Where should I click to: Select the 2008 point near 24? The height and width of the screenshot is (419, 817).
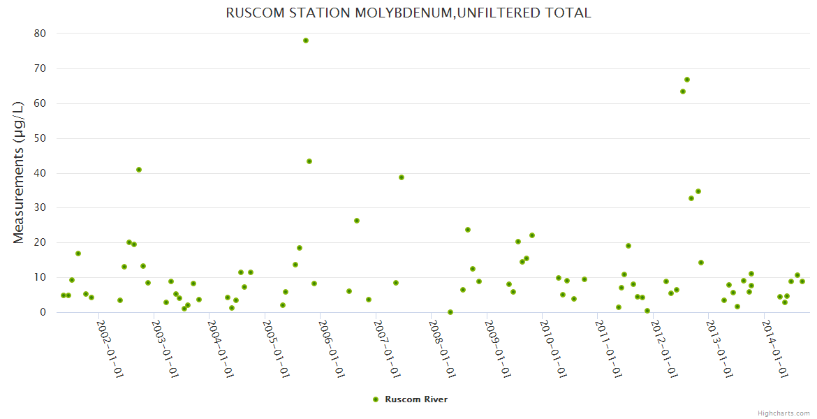[468, 230]
